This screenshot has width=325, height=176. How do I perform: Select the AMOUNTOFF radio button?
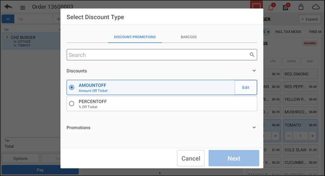point(71,88)
